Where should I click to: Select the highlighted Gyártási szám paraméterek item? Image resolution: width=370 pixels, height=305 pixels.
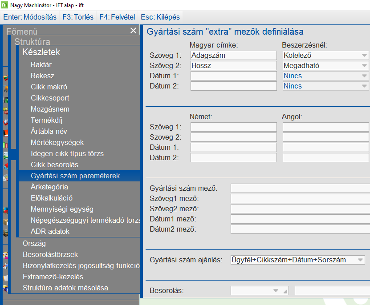(x=79, y=176)
